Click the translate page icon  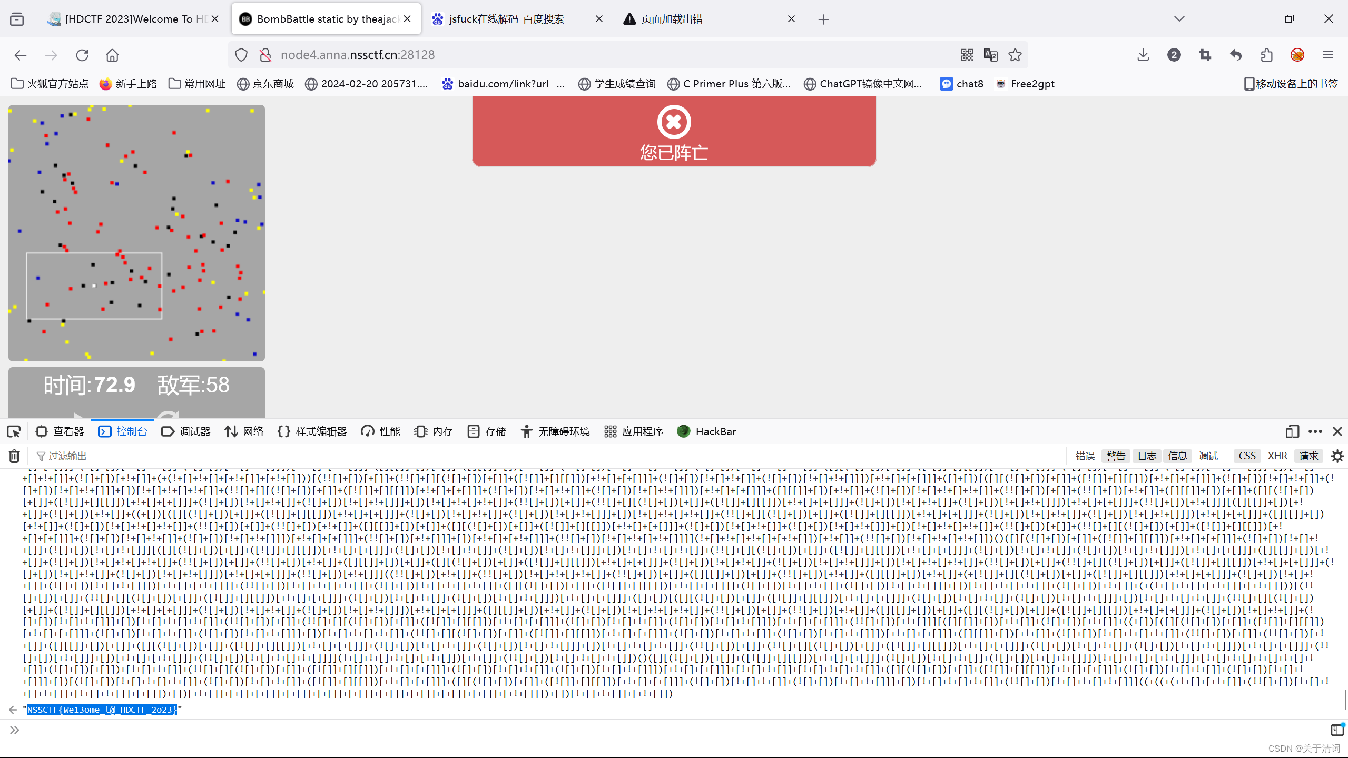coord(990,55)
